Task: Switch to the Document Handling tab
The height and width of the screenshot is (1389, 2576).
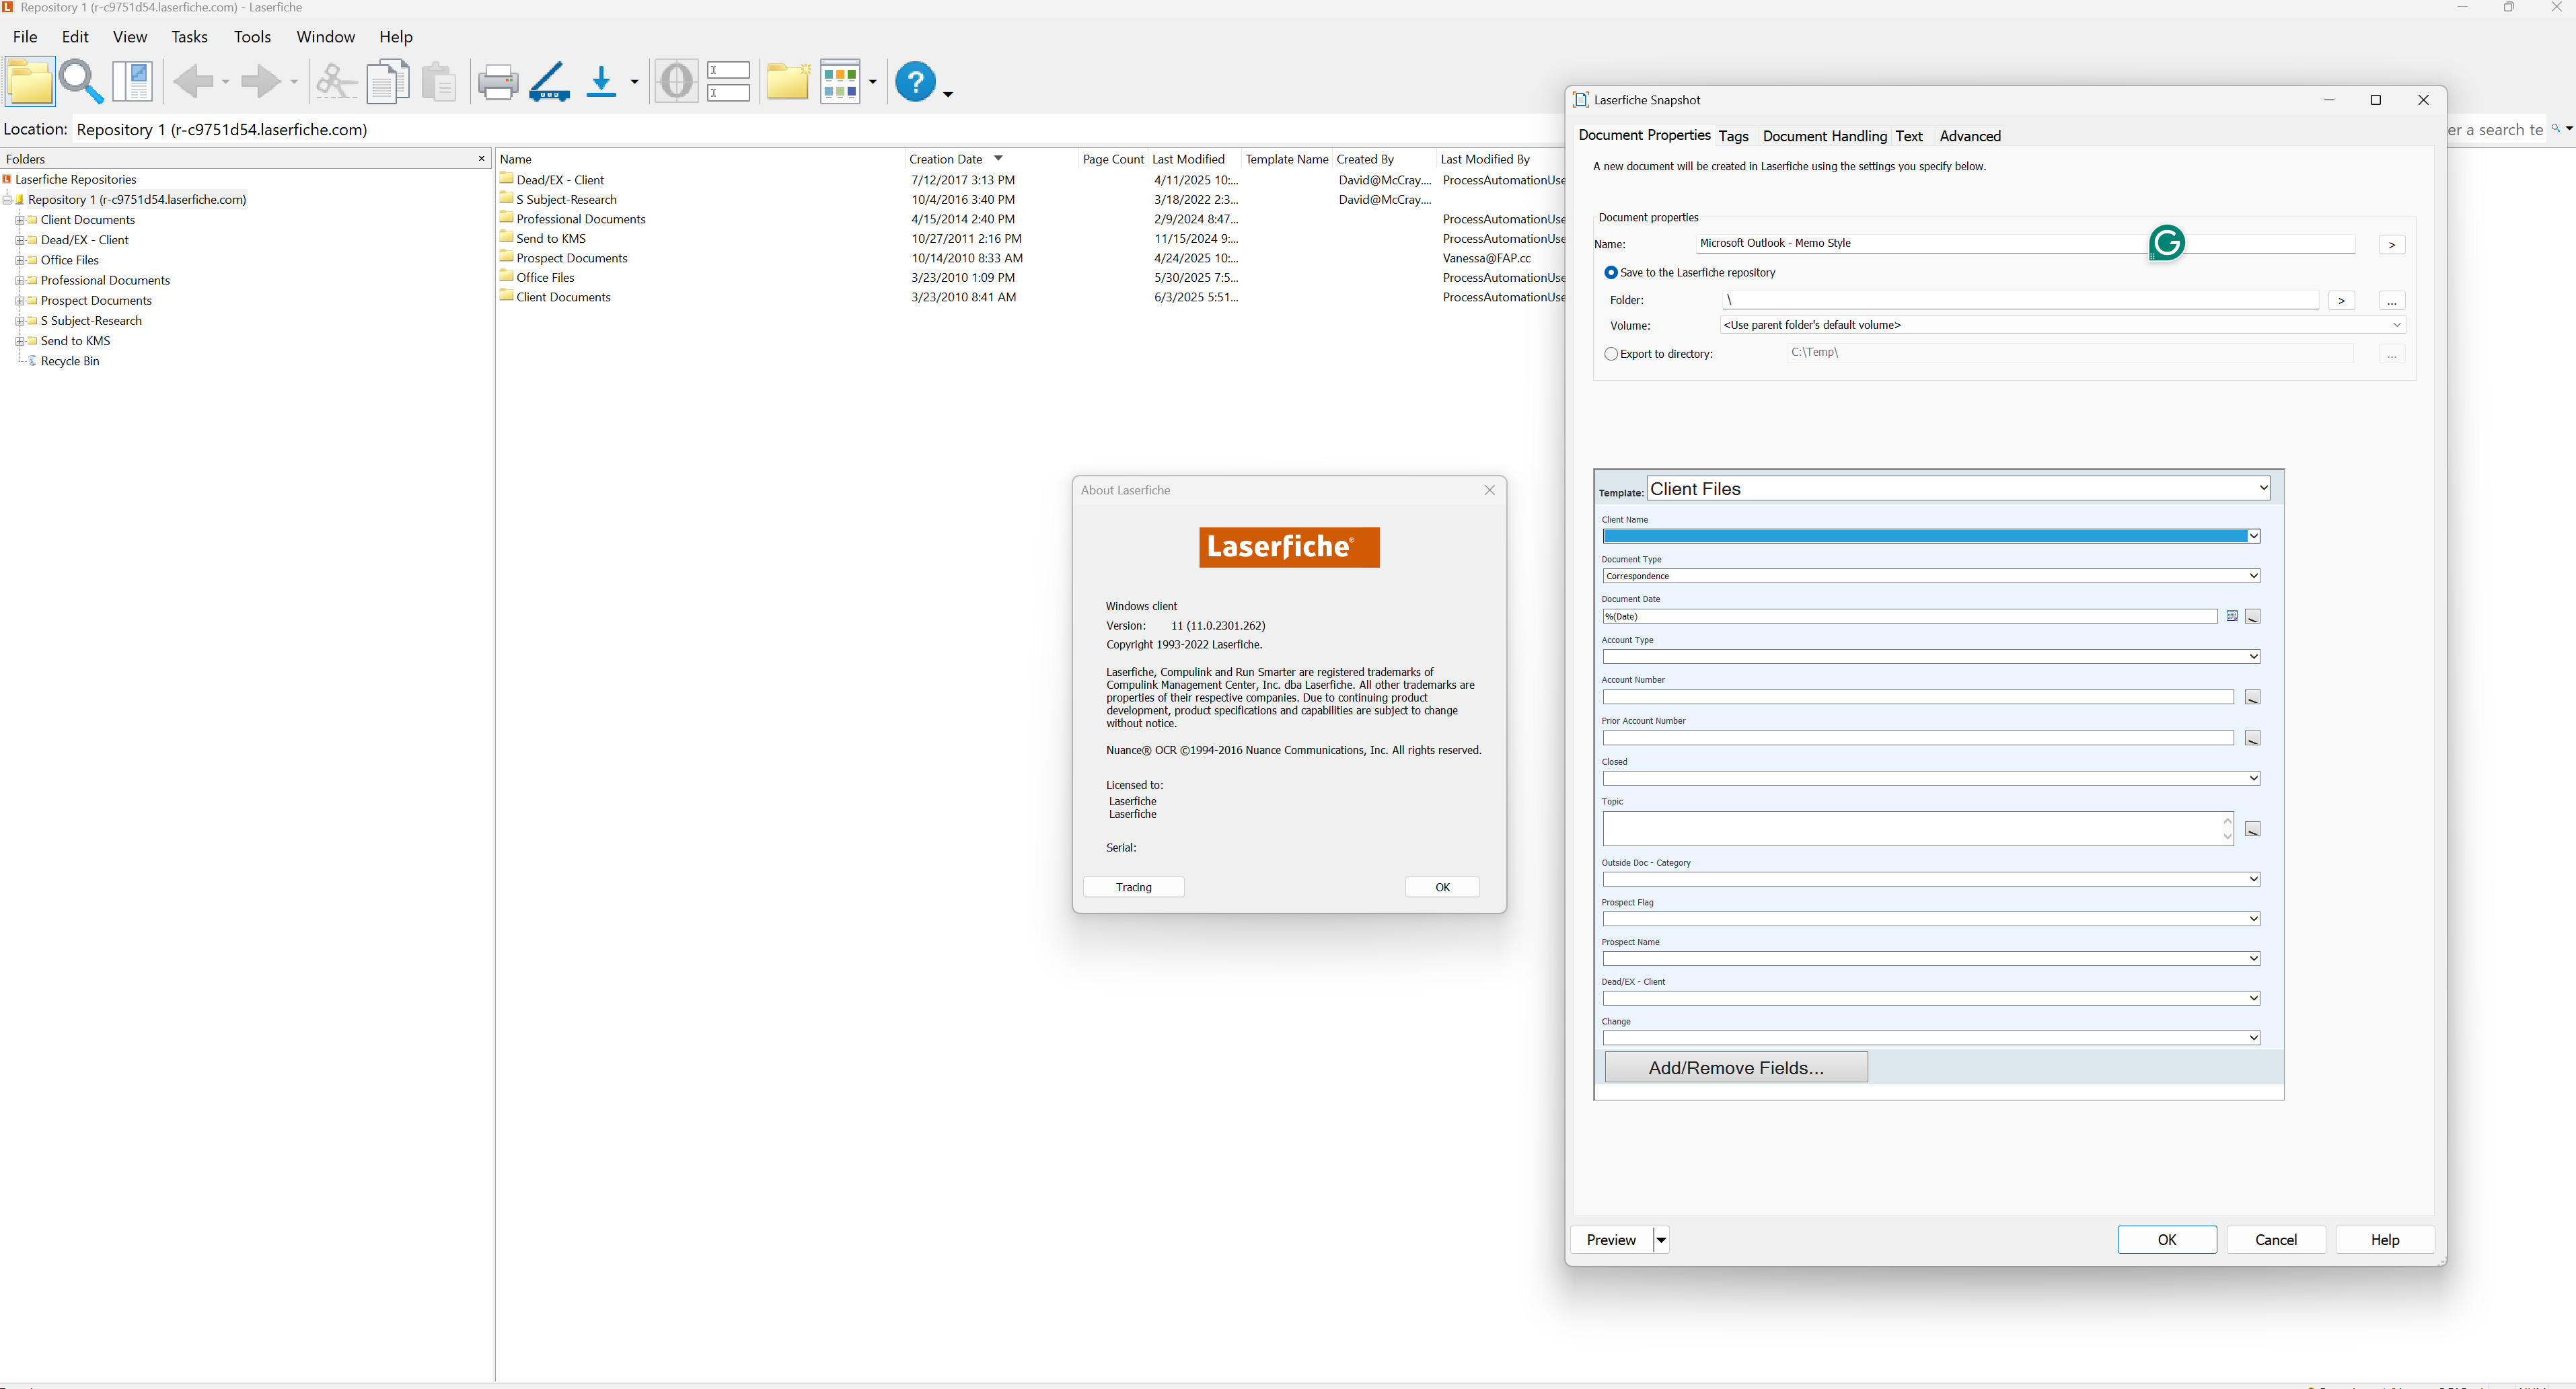Action: tap(1824, 136)
